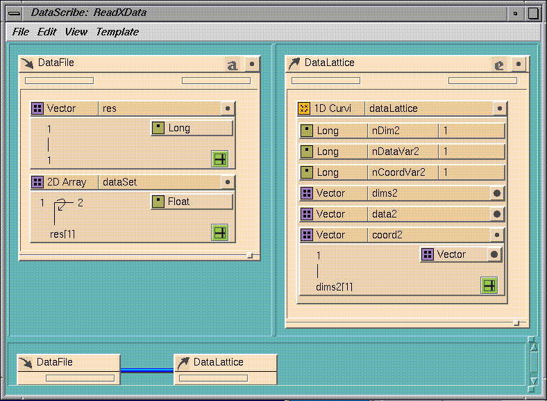Click the 'e' icon on DataLattice panel
Image resolution: width=547 pixels, height=401 pixels.
pos(499,65)
